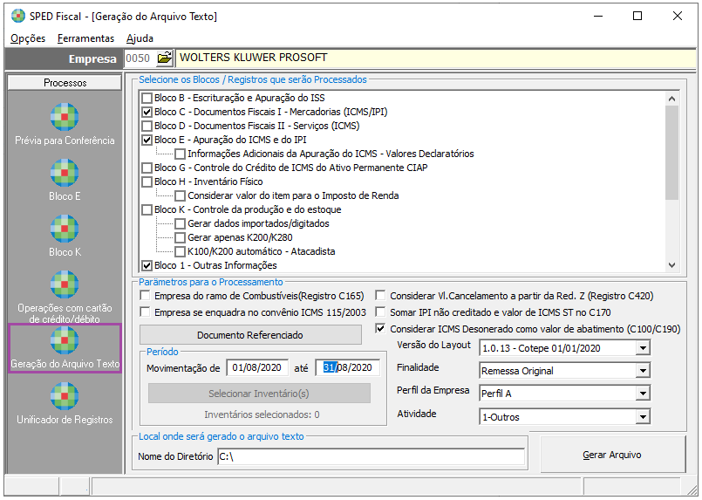Check Bloco B - Escrituração e Apuração do ISS
The width and height of the screenshot is (702, 500).
147,98
